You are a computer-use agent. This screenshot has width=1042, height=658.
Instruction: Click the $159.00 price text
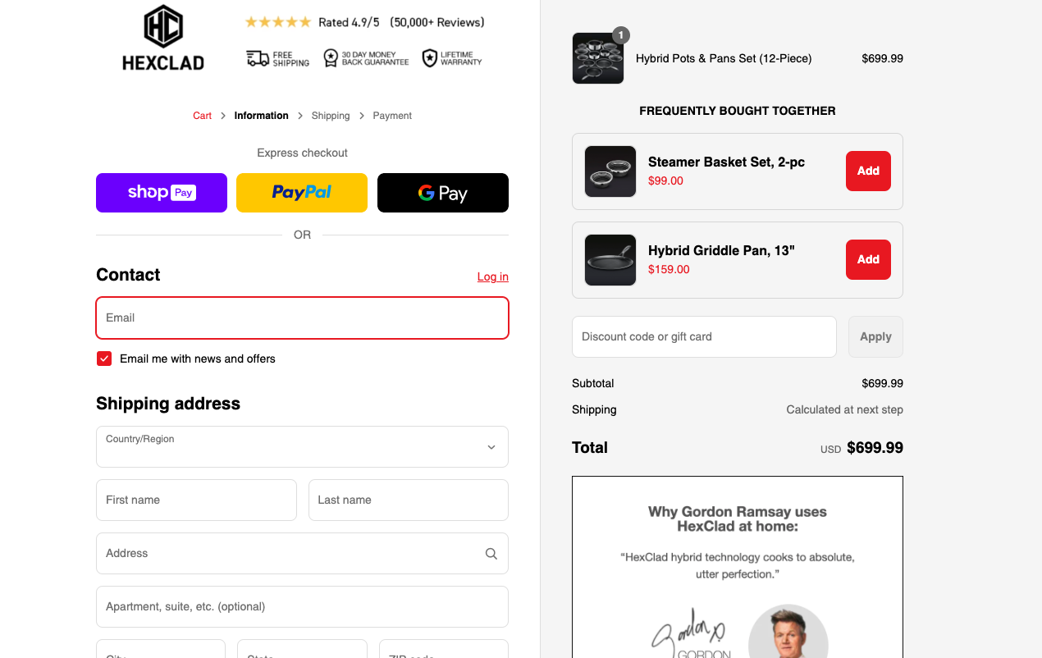click(669, 269)
